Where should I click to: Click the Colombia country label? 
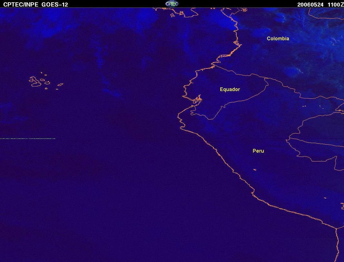(278, 38)
